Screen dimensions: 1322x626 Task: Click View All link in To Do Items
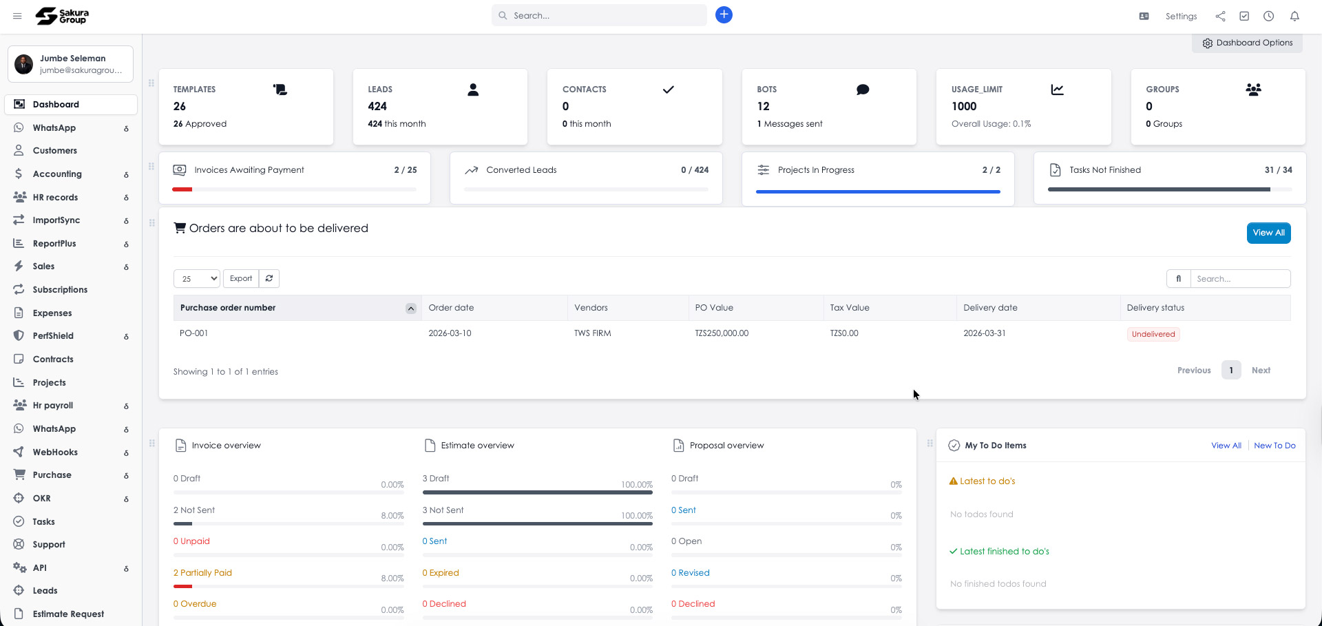(x=1226, y=446)
